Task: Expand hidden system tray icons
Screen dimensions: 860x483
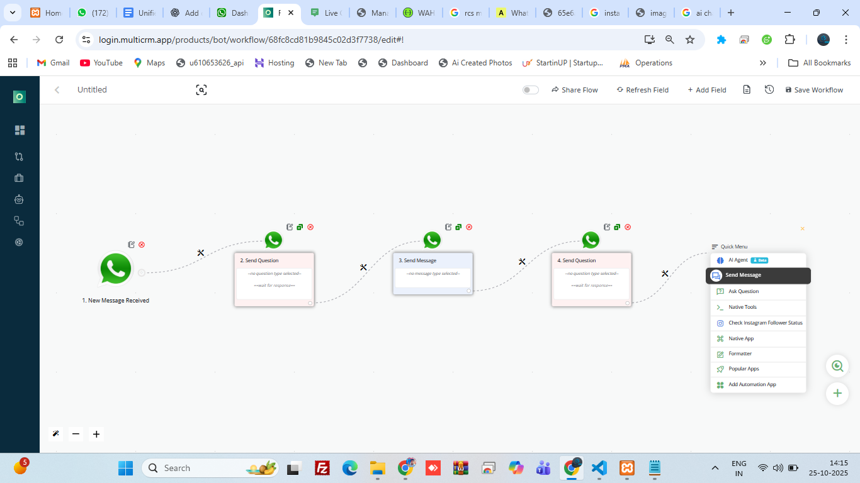Action: tap(715, 468)
